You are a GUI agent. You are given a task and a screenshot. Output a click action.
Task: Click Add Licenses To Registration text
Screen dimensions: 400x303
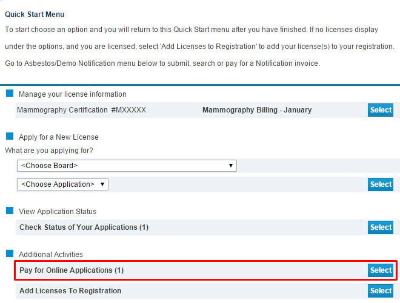coord(70,291)
